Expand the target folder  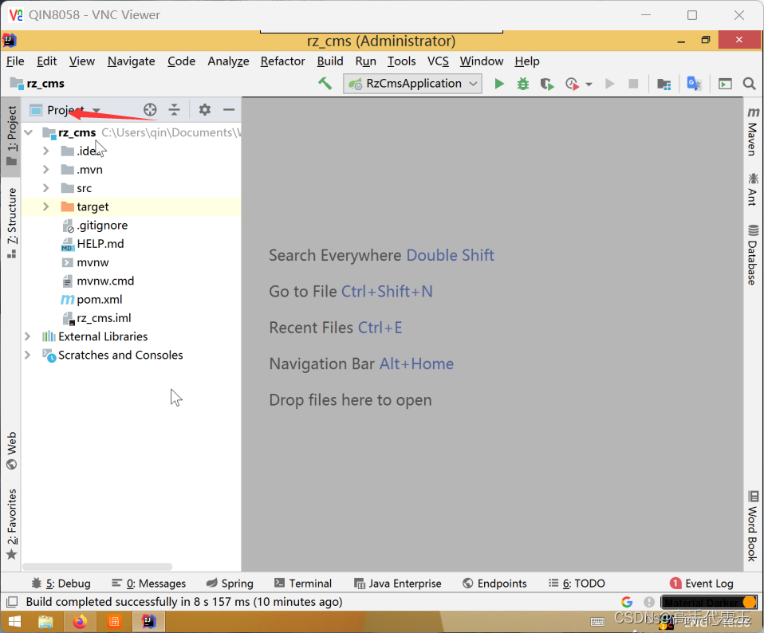45,206
